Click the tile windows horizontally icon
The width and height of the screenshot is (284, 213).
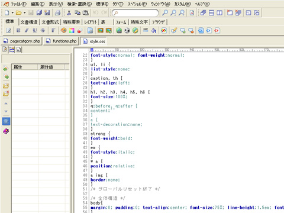pyautogui.click(x=211, y=13)
